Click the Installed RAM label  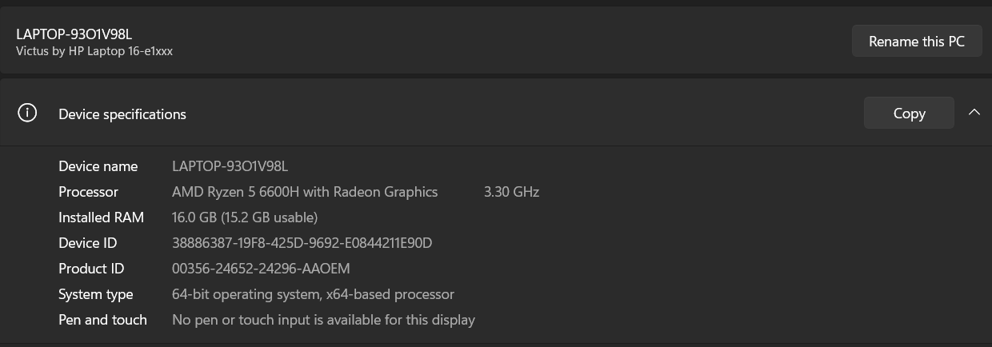pyautogui.click(x=101, y=217)
